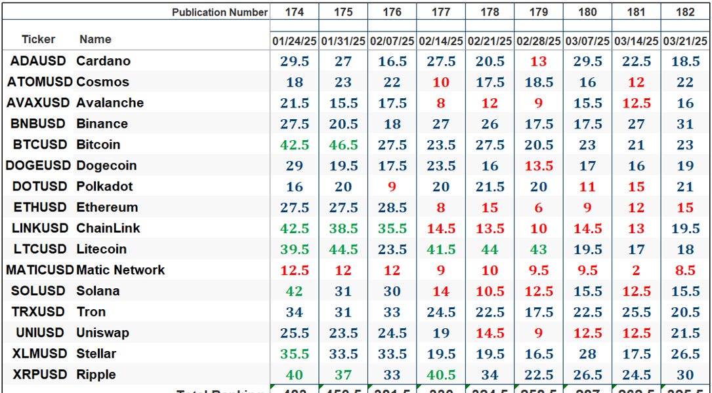
Task: Click Dogecoin's red 13.5 value
Action: click(539, 166)
